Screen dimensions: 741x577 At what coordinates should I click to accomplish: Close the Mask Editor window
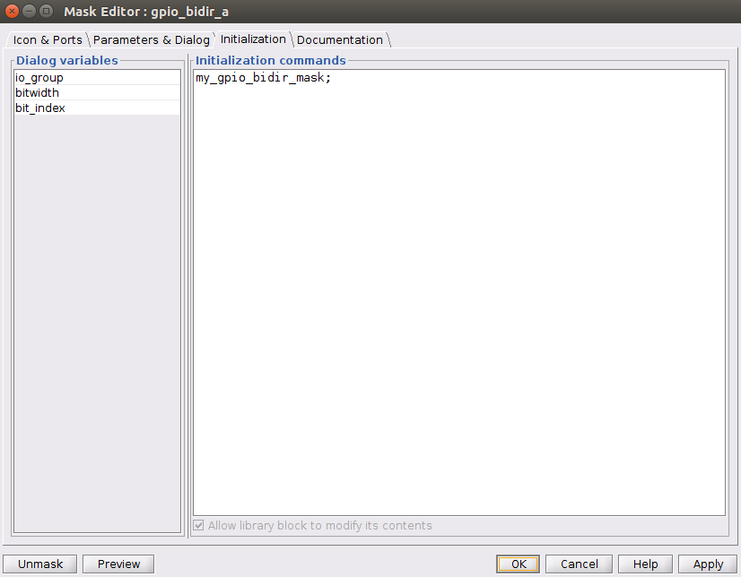[12, 11]
